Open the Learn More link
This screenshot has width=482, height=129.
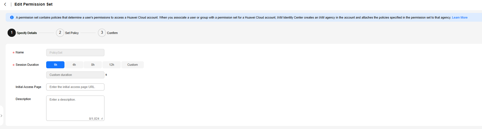[x=460, y=17]
